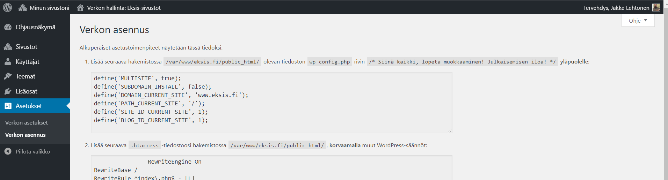Click the house icon for Verkon hallinta

pos(80,8)
